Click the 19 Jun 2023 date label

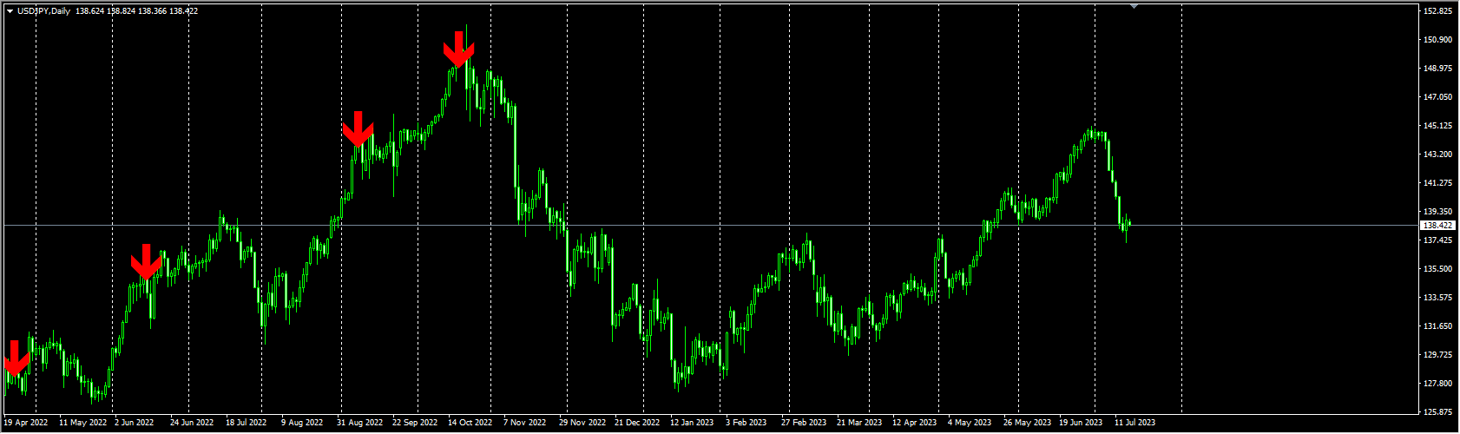click(1081, 423)
